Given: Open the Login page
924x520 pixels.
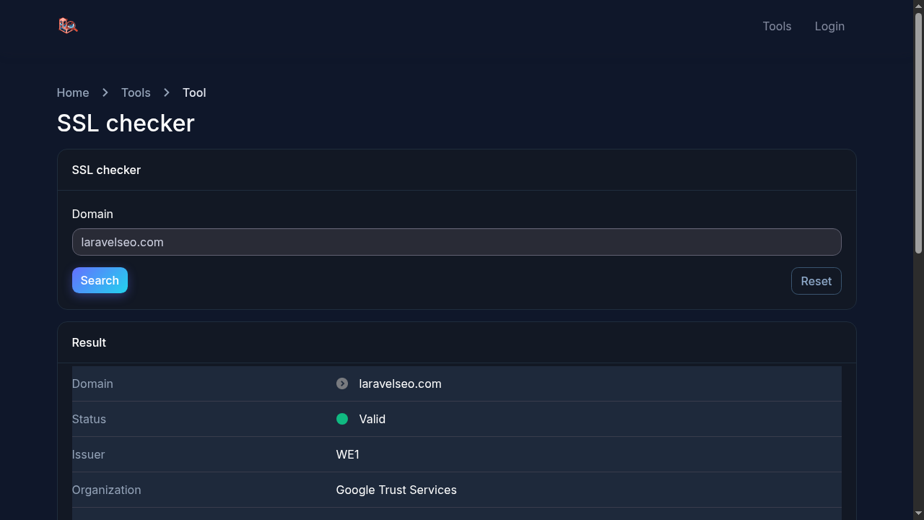Looking at the screenshot, I should pyautogui.click(x=829, y=26).
